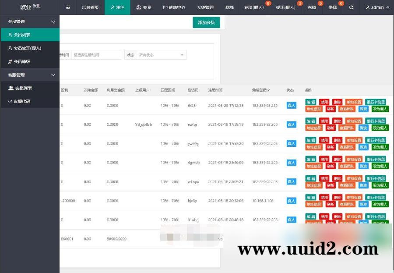394x273 pixels.
Task: Select the 会员列表 person icon in sidebar
Action: coord(10,34)
